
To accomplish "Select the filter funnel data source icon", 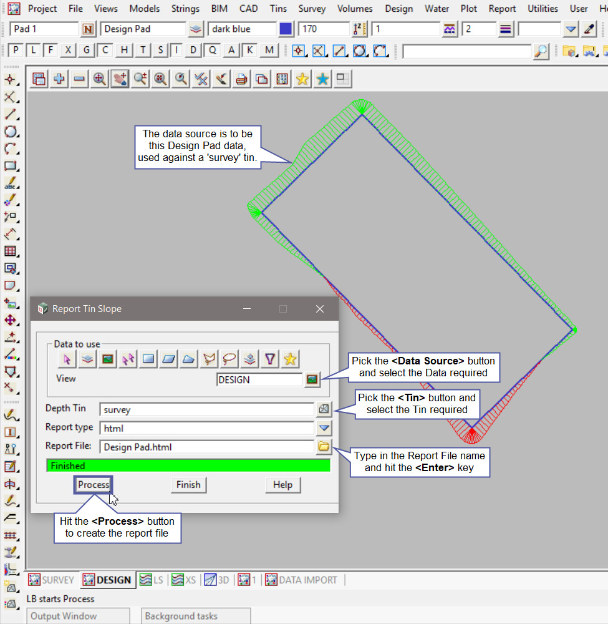I will pyautogui.click(x=269, y=359).
